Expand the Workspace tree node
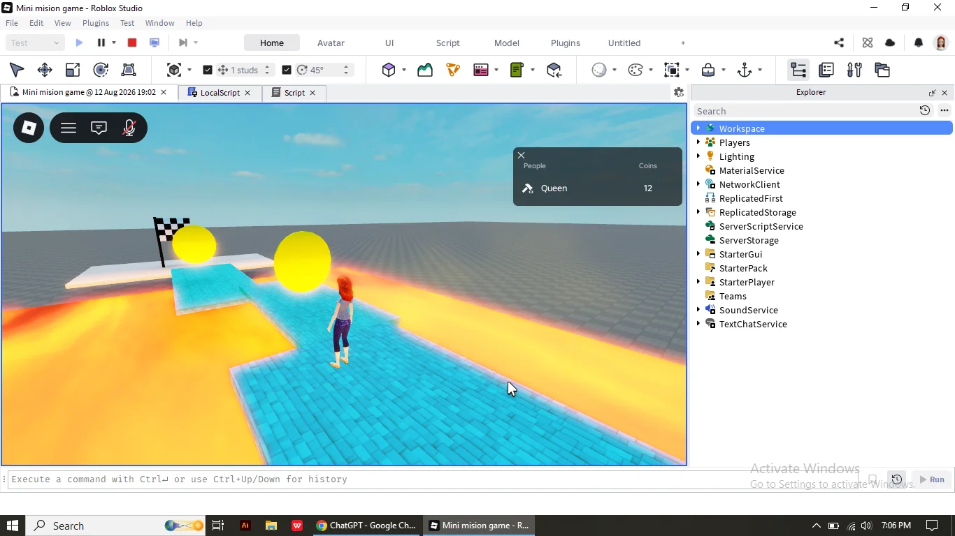Screen dimensions: 955x536 tap(698, 128)
